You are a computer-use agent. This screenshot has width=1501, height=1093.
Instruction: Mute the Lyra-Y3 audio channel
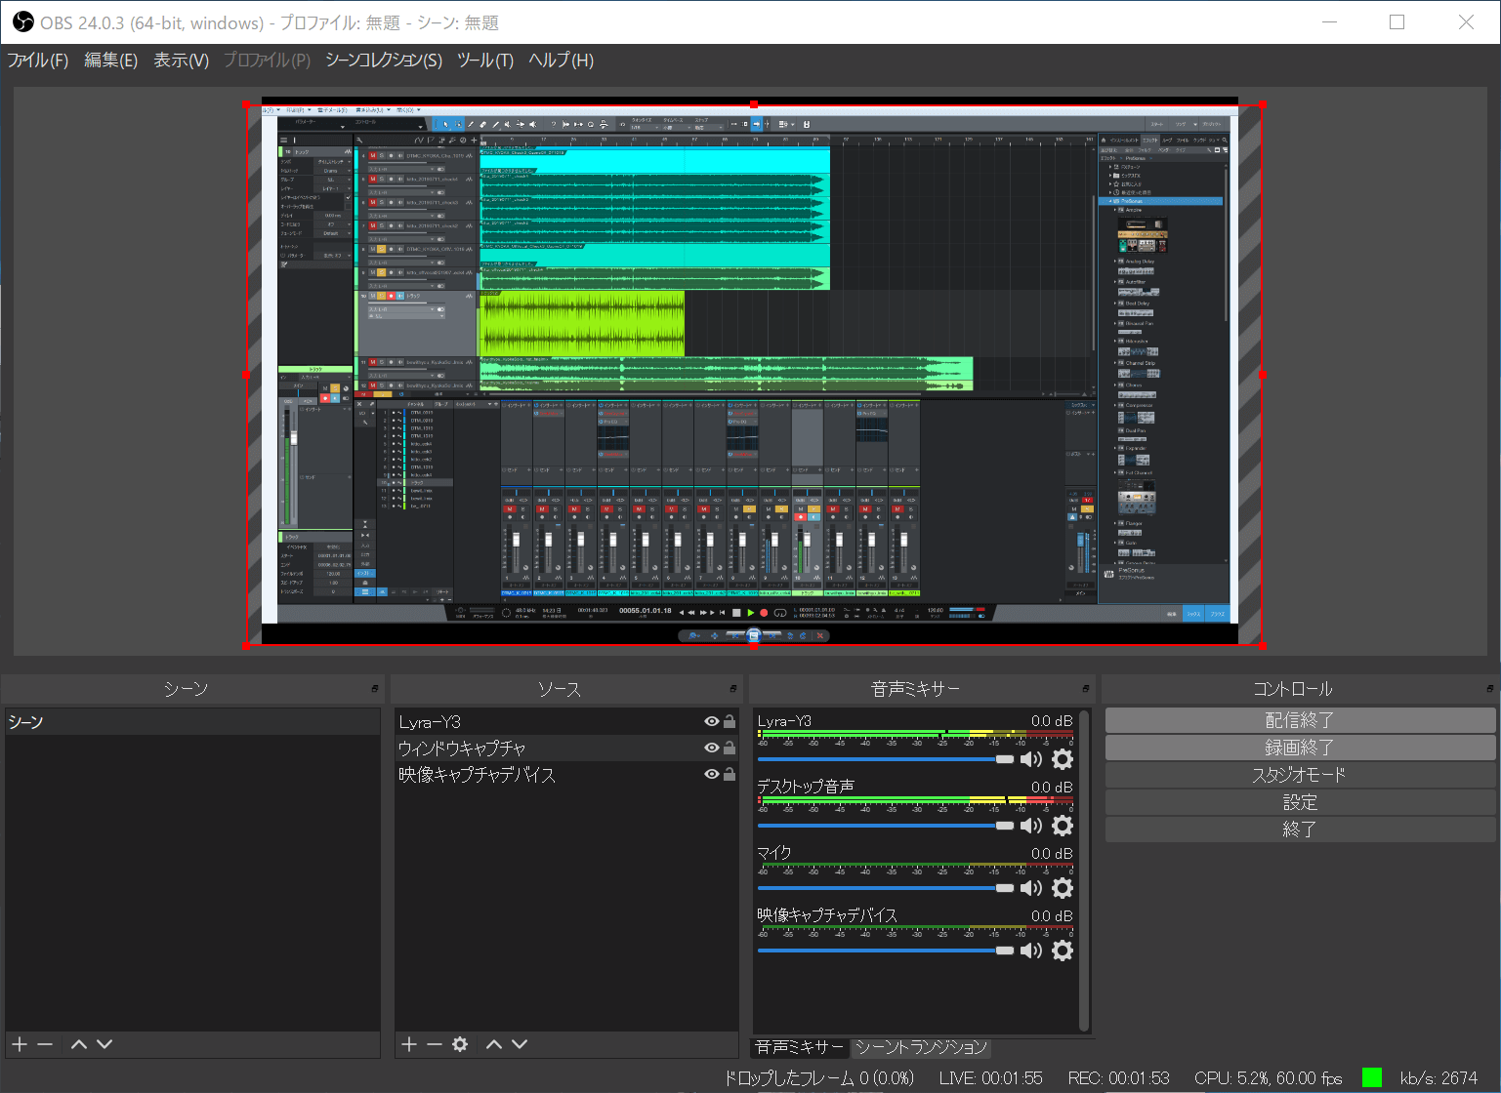(1031, 759)
